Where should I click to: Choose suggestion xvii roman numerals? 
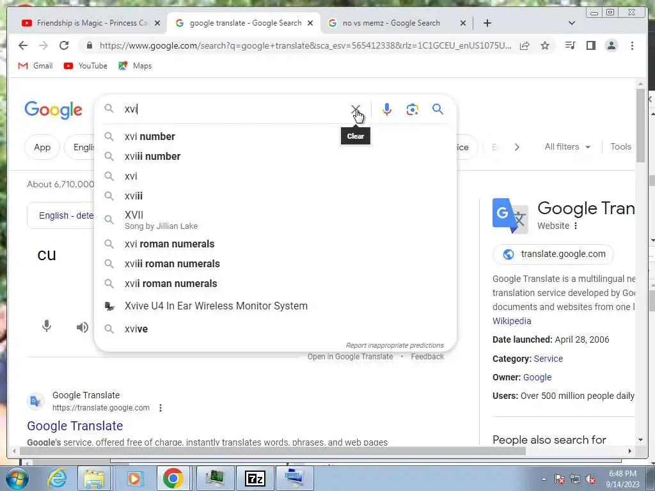pos(275,283)
